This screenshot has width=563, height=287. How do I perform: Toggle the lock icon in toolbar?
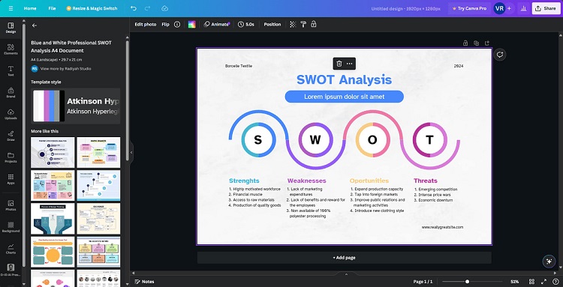[x=314, y=25]
